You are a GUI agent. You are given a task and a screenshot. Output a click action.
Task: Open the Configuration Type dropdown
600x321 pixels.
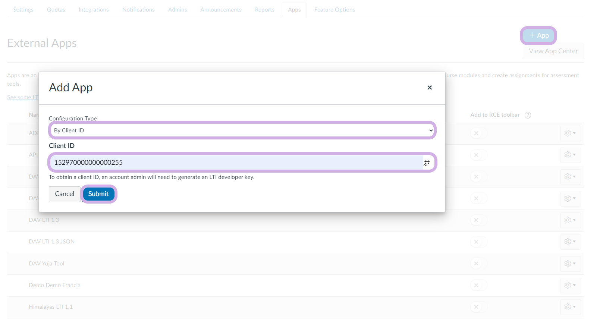(x=242, y=130)
